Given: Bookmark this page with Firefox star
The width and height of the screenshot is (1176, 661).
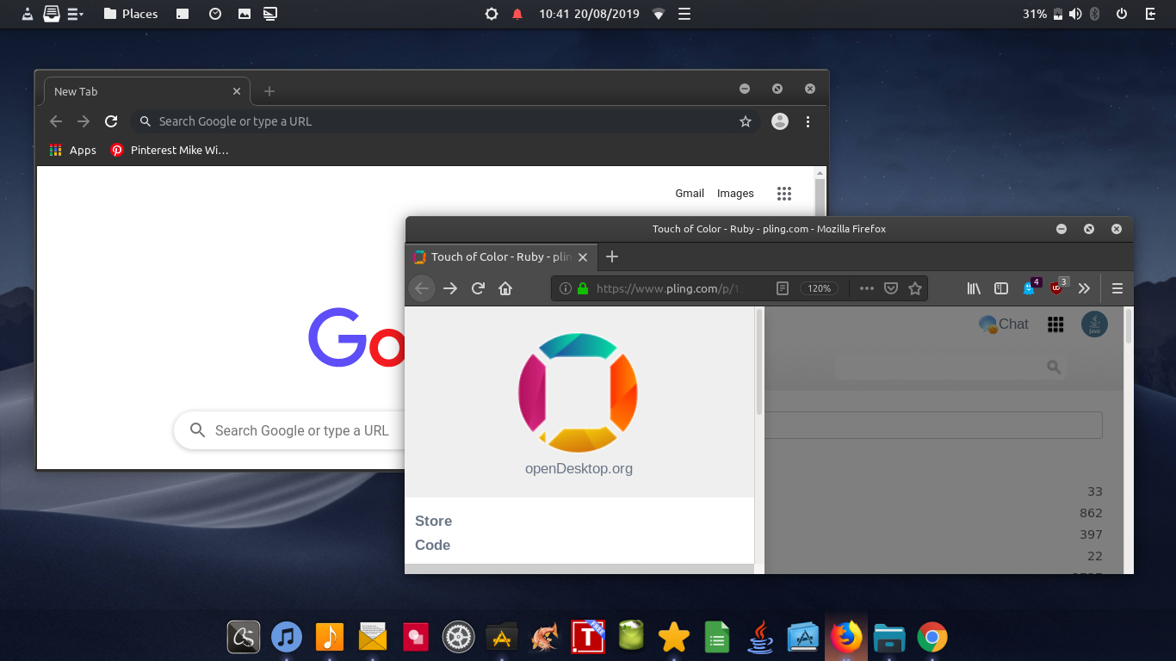Looking at the screenshot, I should coord(915,288).
